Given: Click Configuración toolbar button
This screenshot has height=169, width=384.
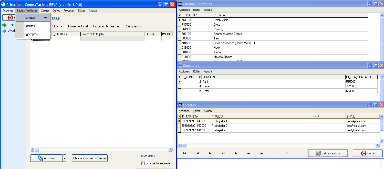Looking at the screenshot, I should pos(133,26).
